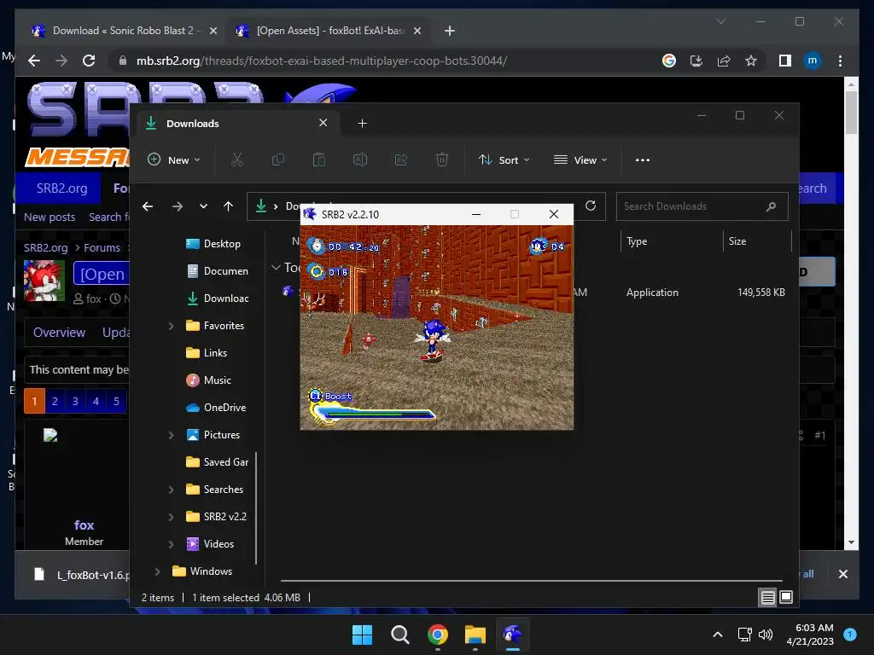The width and height of the screenshot is (874, 655).
Task: Expand the Videos folder tree node
Action: pos(171,544)
